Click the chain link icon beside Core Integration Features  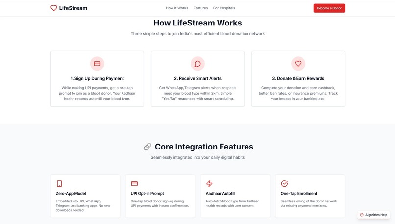148,147
